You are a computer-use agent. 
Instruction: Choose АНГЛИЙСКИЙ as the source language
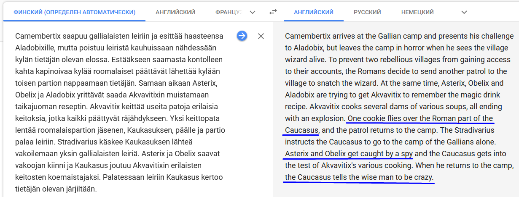175,12
